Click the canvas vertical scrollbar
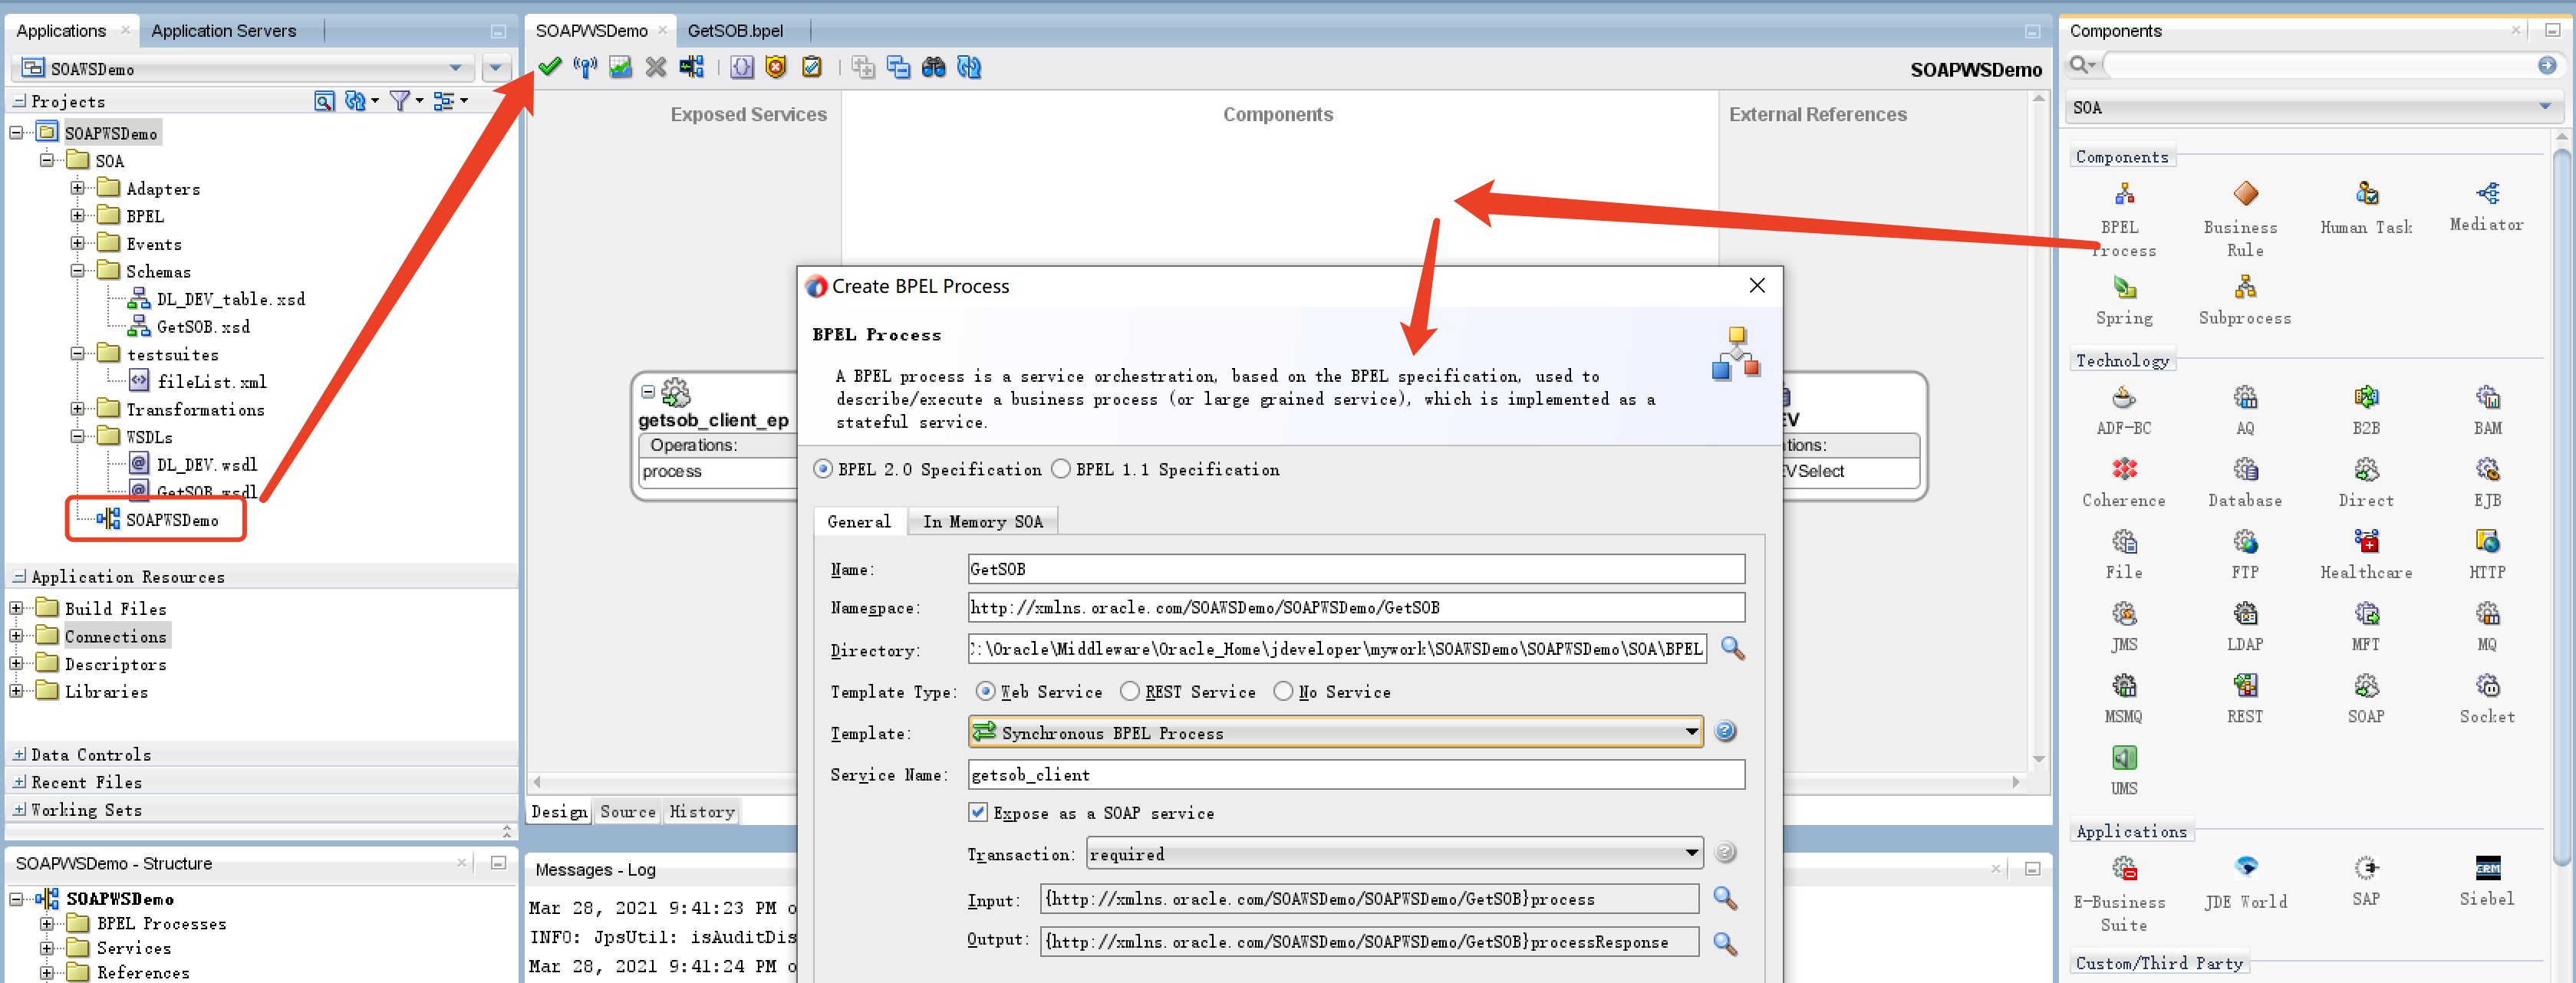 [2038, 430]
